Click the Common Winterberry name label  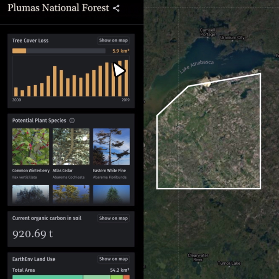(31, 171)
